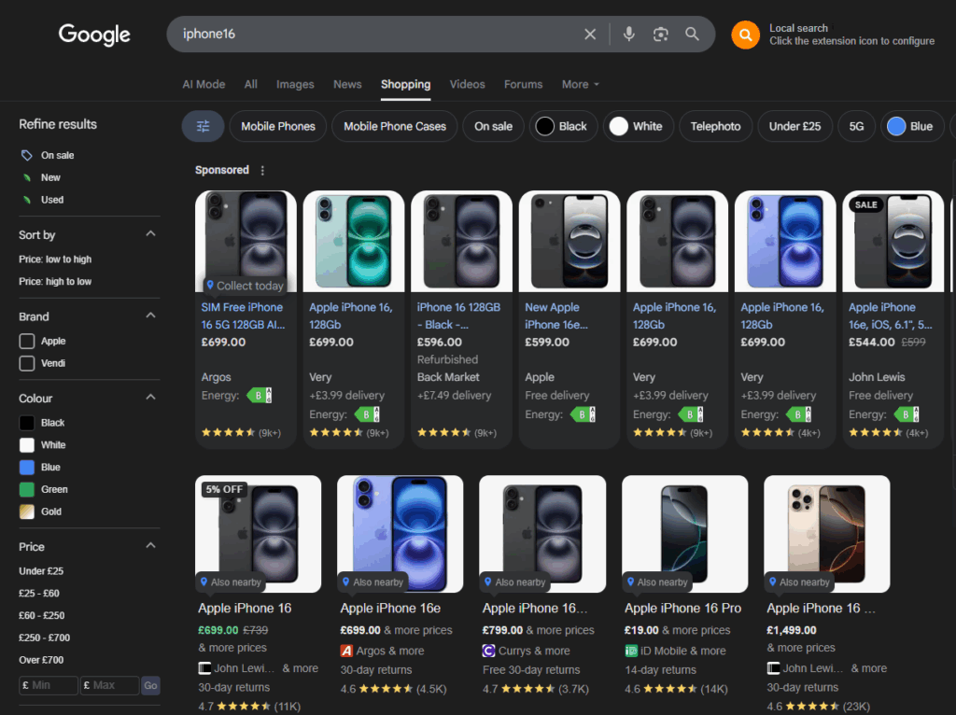Click the 5% OFF badge on iPhone 16
This screenshot has width=956, height=715.
(x=224, y=489)
